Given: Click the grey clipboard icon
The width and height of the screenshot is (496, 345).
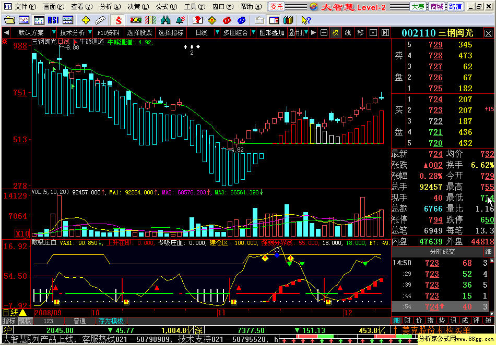Looking at the screenshot, I should pyautogui.click(x=259, y=20).
